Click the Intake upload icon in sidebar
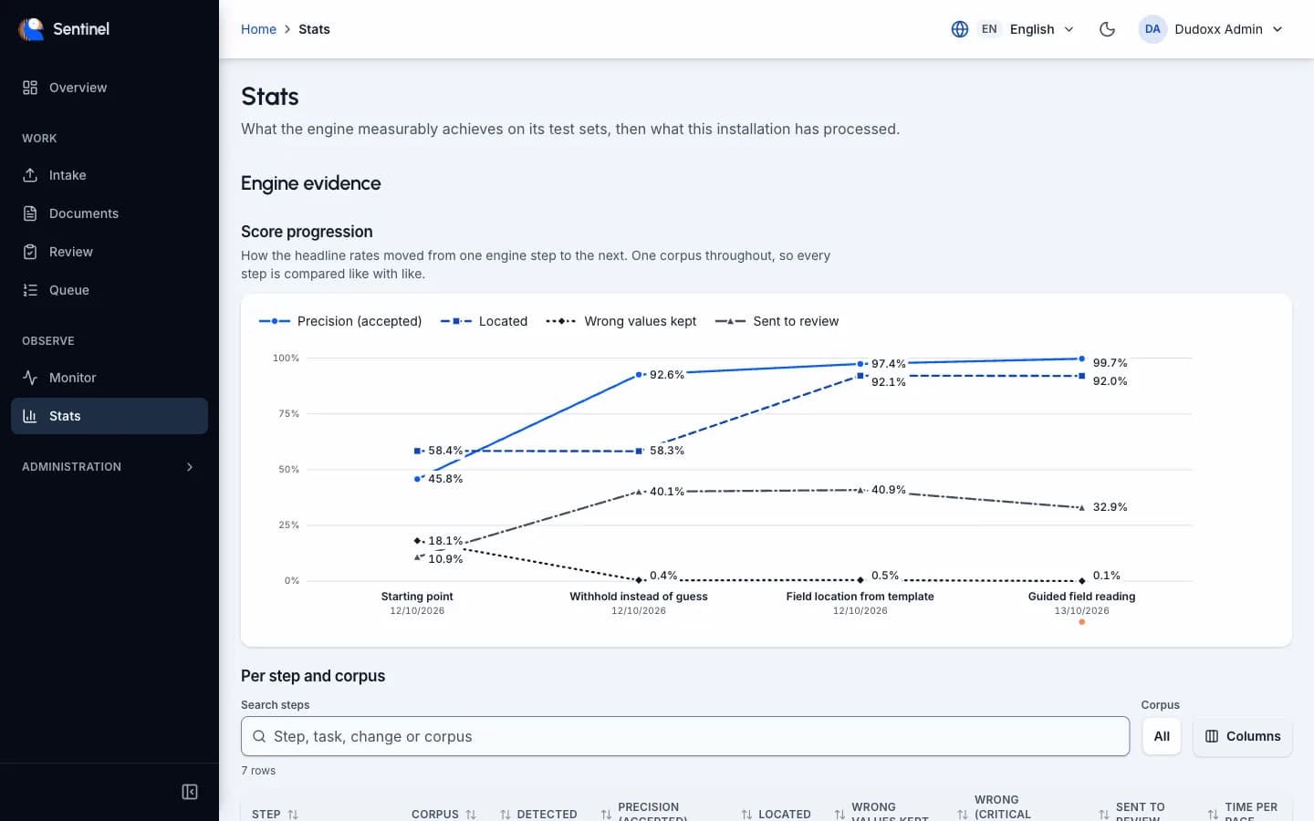The width and height of the screenshot is (1314, 821). click(30, 175)
